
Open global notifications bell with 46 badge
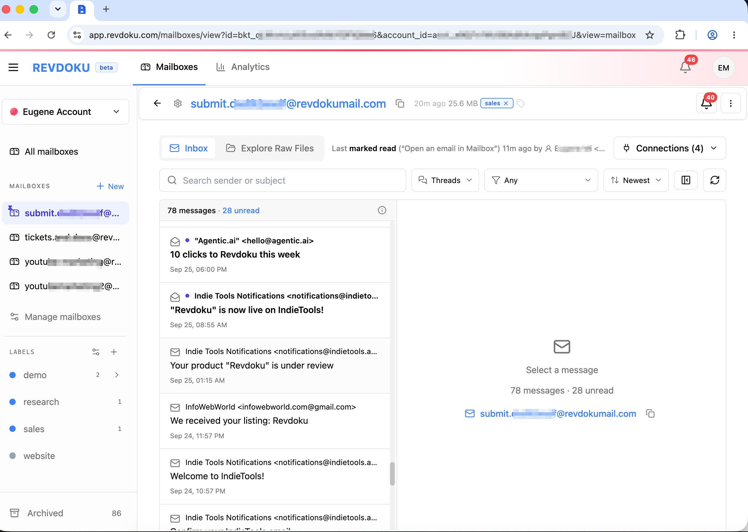tap(685, 67)
